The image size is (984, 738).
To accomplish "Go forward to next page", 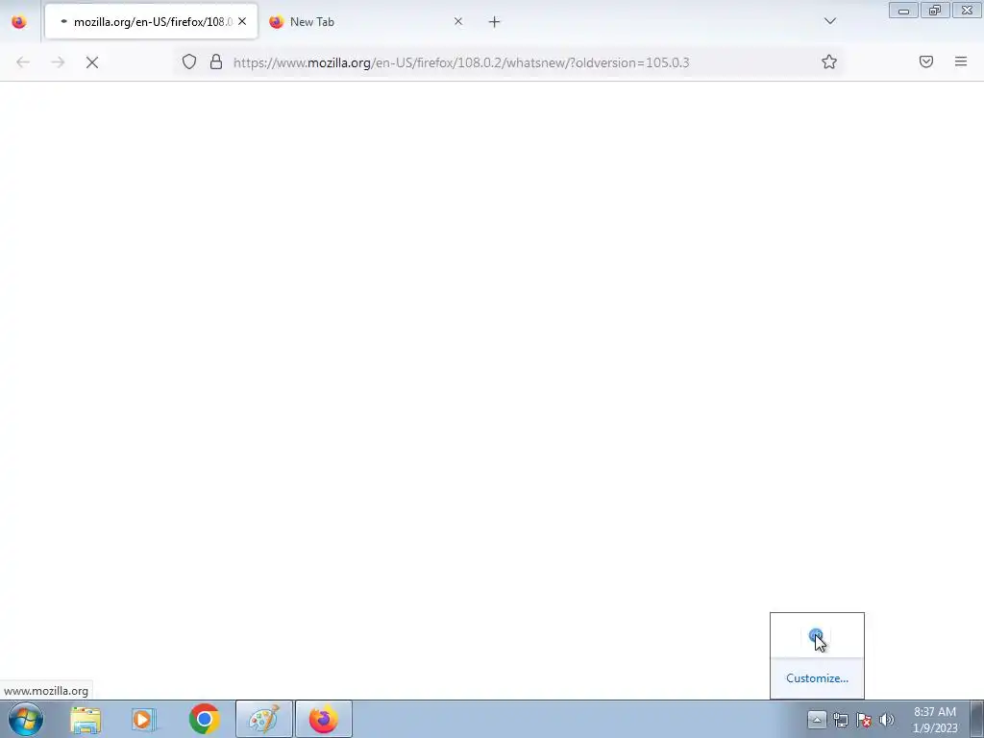I will [x=58, y=62].
